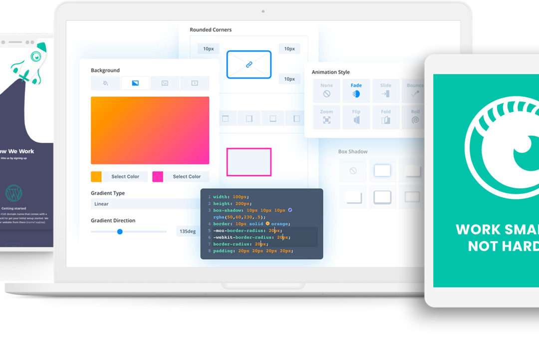Screen dimensions: 539x337
Task: Select the solid color background tab (paint bucket)
Action: click(105, 83)
